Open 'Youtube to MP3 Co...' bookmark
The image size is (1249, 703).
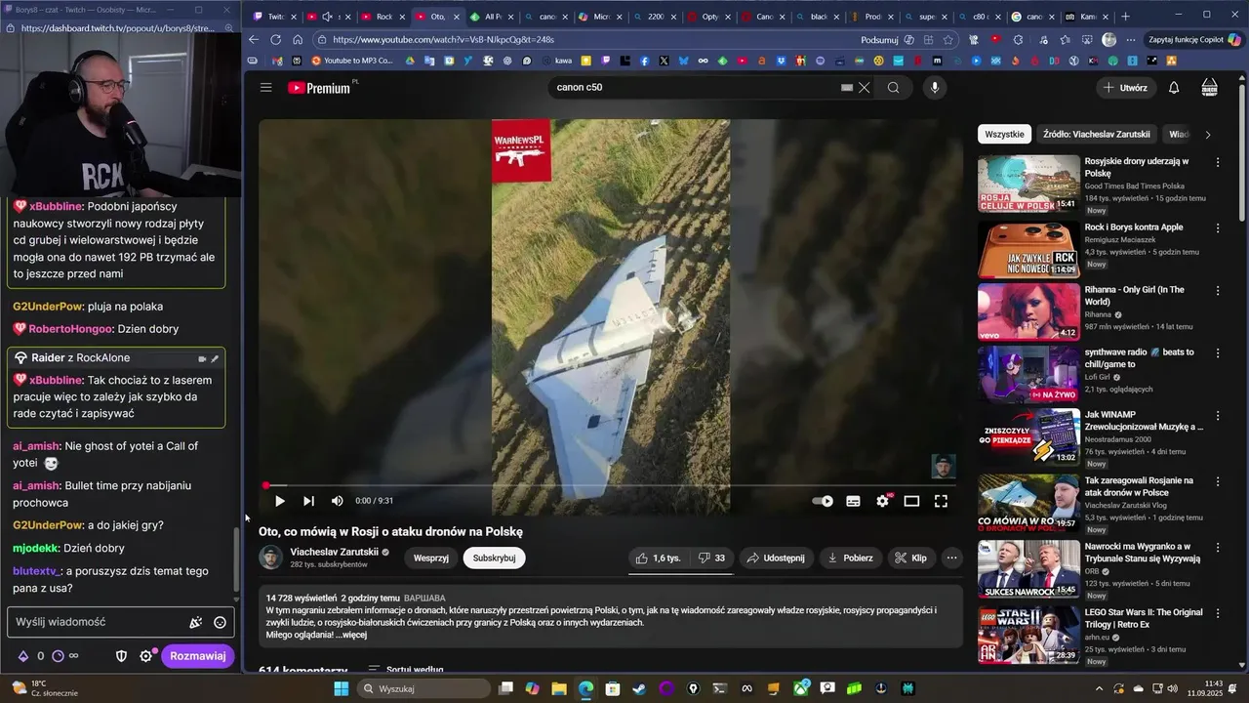pos(352,61)
